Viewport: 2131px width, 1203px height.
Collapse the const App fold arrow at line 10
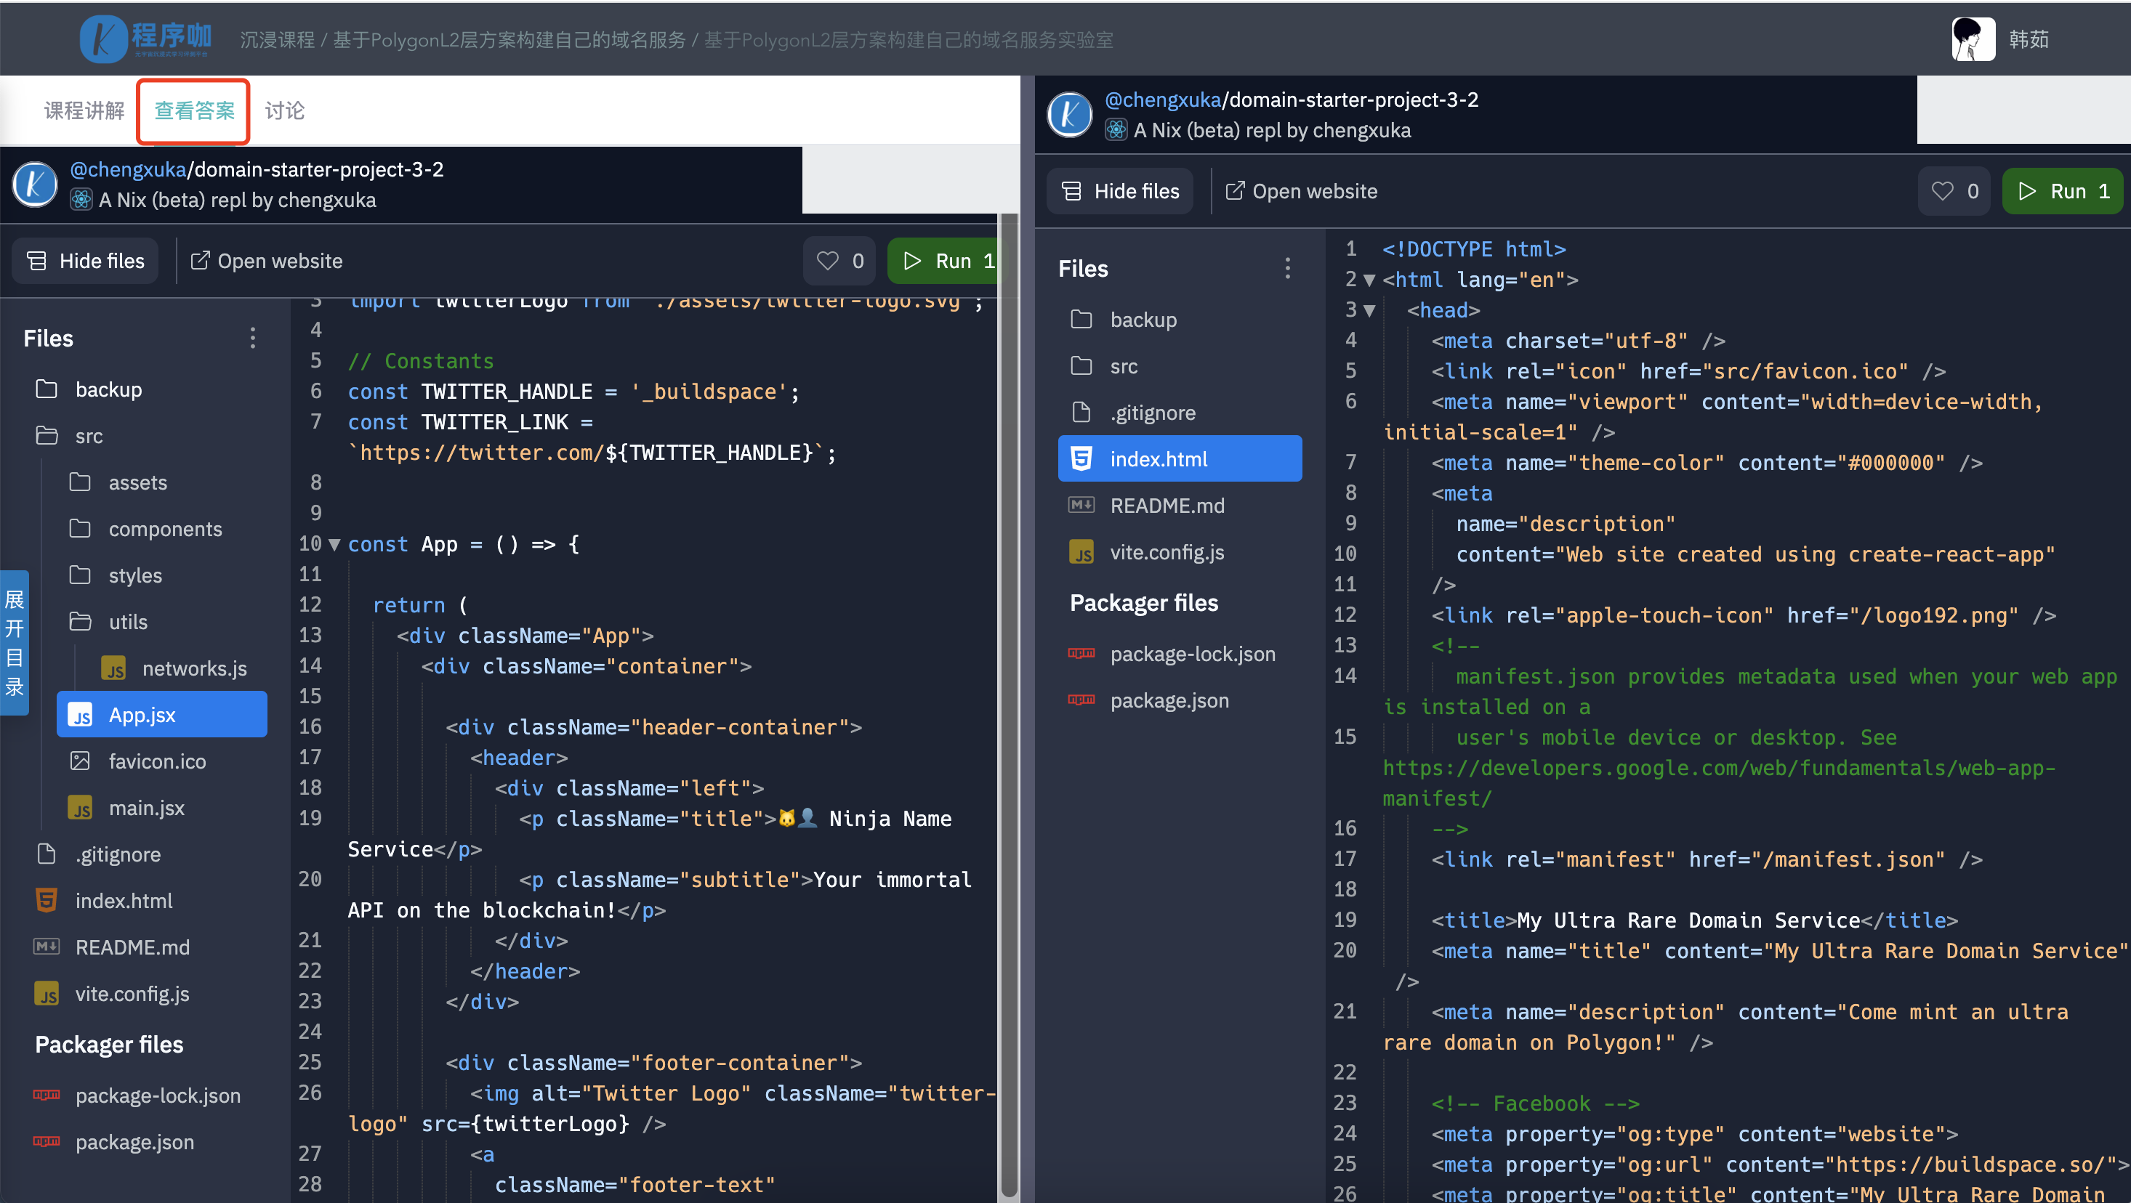click(334, 545)
